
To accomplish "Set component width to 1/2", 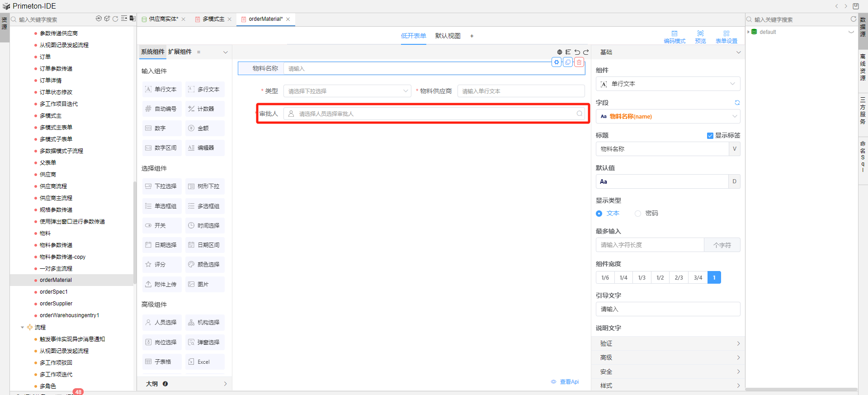I will [x=660, y=277].
